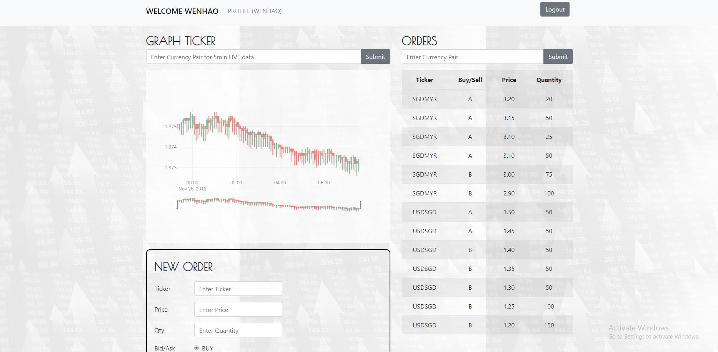The image size is (718, 352).
Task: Click the Enter Quantity input field
Action: pos(238,330)
